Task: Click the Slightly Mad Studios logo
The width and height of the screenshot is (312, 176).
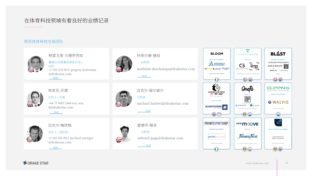Action: [x=216, y=107]
